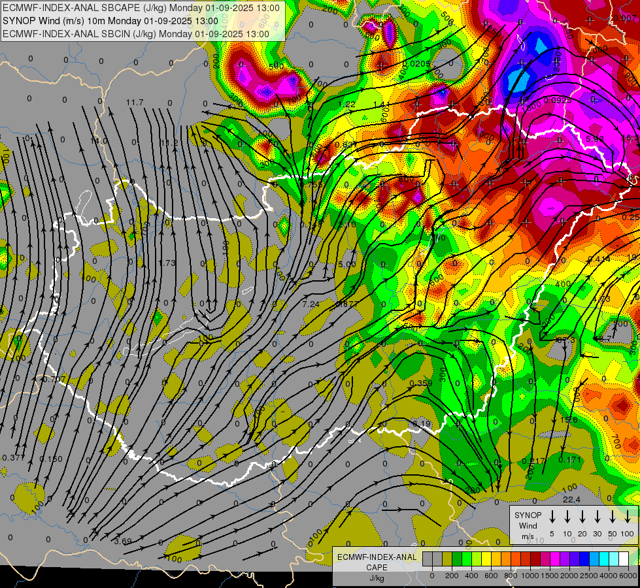Click the 22.4 value on the map

coord(571,499)
